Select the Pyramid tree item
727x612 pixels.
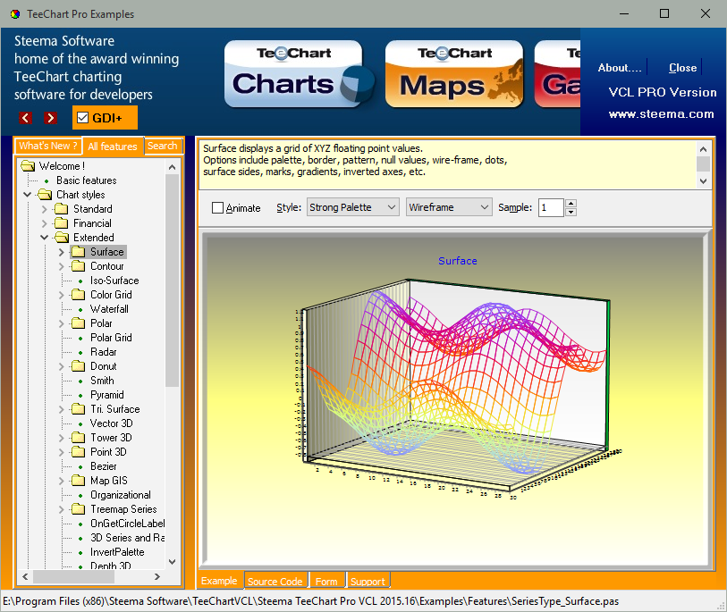coord(107,395)
